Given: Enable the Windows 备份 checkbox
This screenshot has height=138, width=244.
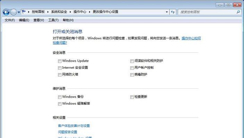Looking at the screenshot, I should (60, 97).
